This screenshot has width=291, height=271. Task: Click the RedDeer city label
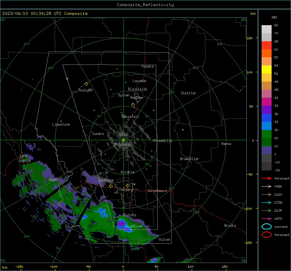(x=137, y=98)
